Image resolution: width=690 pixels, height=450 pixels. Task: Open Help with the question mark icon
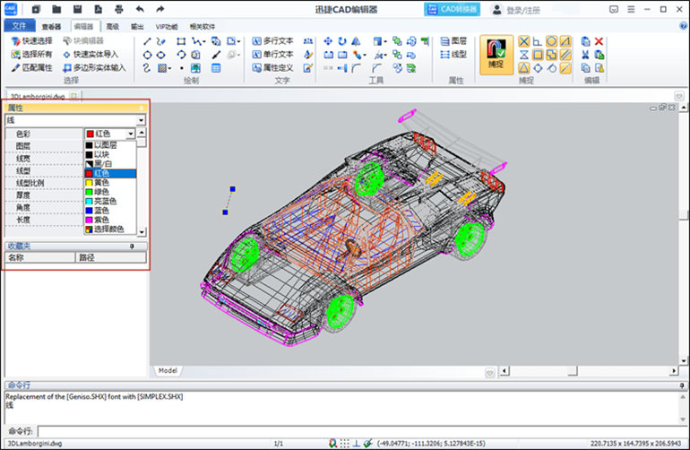point(683,26)
